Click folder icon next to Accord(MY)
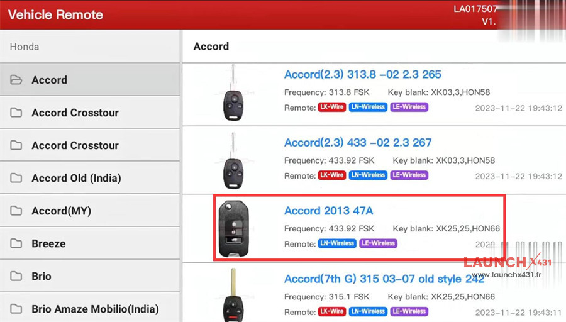This screenshot has width=566, height=322. coord(16,211)
